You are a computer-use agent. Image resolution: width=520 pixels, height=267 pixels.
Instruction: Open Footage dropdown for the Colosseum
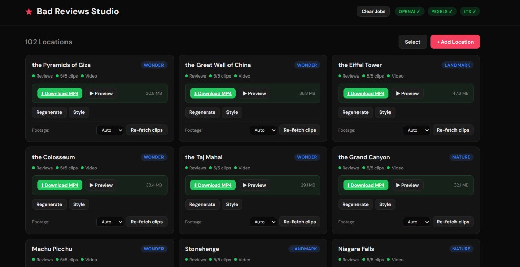point(110,222)
